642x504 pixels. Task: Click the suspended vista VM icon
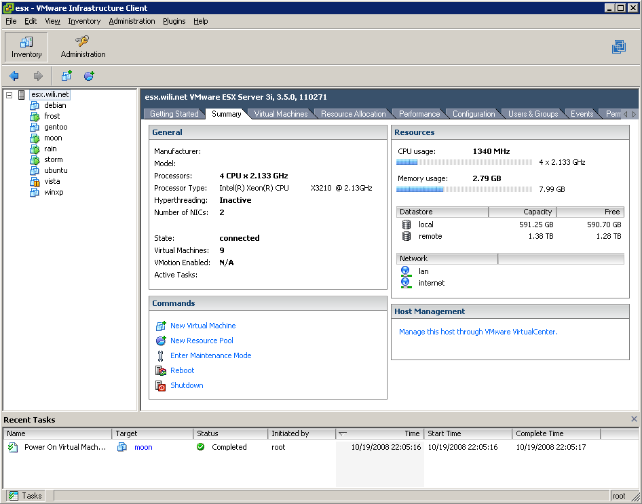point(35,182)
